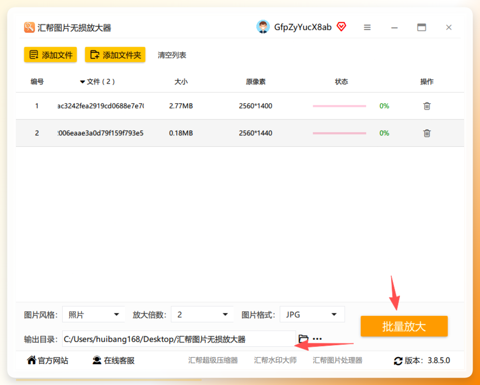Select file 006eaae3a0d79f159f793e5
The height and width of the screenshot is (385, 480).
[101, 133]
